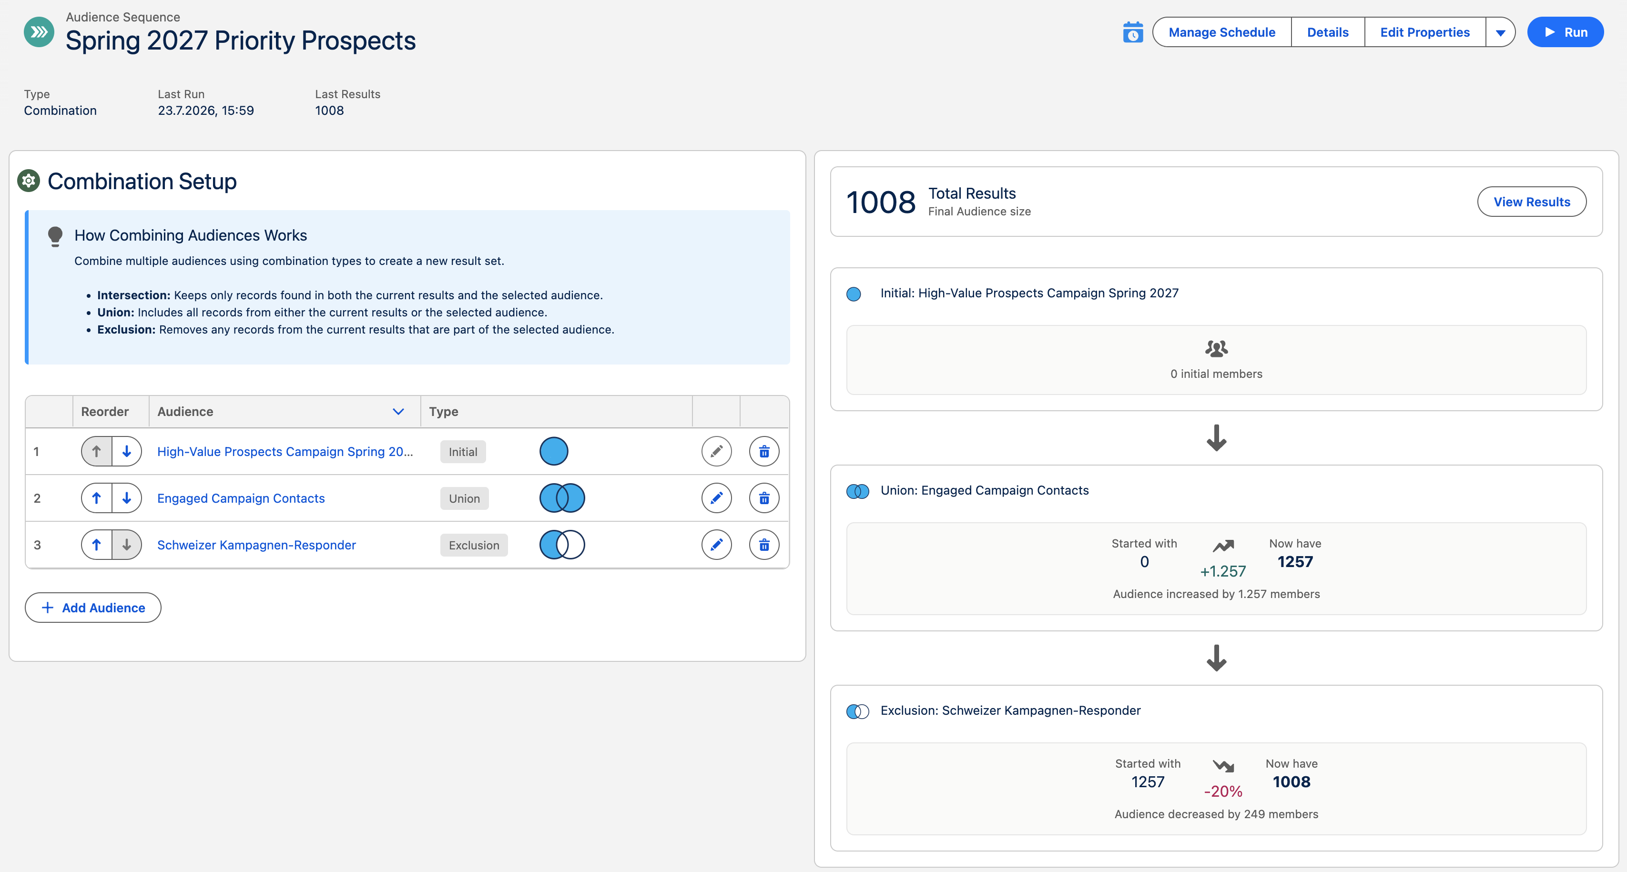Delete the High-Value Prospects audience row
The height and width of the screenshot is (872, 1627).
tap(764, 451)
